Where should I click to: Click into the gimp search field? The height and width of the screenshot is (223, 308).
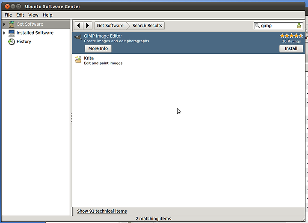point(278,26)
